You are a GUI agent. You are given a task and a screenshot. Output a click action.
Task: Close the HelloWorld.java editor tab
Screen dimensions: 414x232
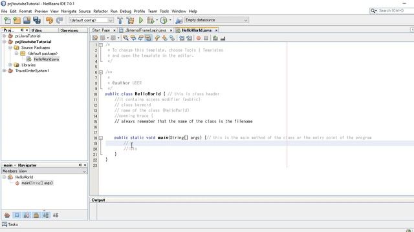click(216, 30)
